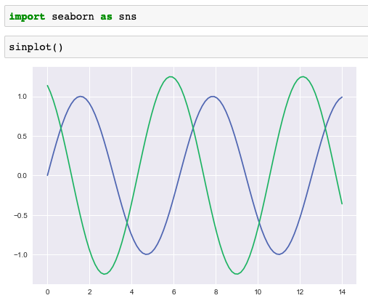Click inside the sinplot() code cell
Image resolution: width=368 pixels, height=306 pixels.
click(x=187, y=47)
